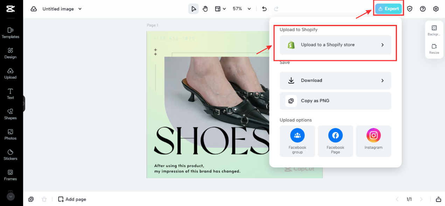Open the Background panel button
This screenshot has width=445, height=206.
click(x=434, y=30)
